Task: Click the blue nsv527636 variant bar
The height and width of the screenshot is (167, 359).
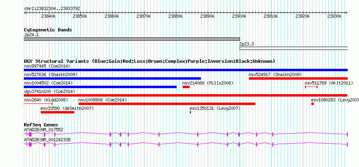Action: pyautogui.click(x=113, y=78)
